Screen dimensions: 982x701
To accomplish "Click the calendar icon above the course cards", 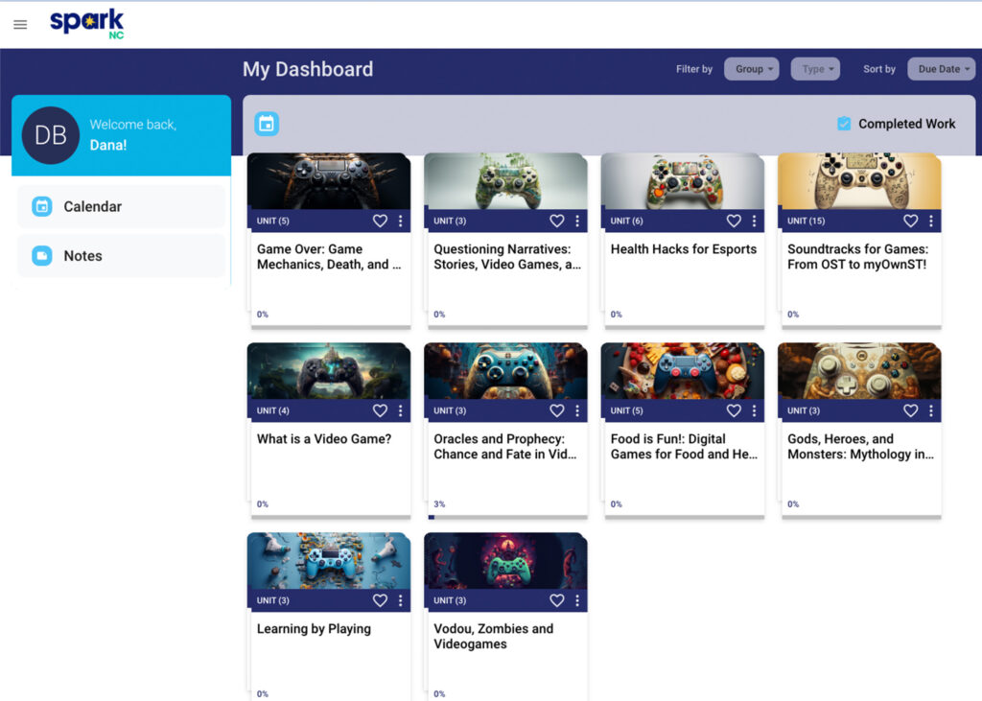I will [266, 123].
